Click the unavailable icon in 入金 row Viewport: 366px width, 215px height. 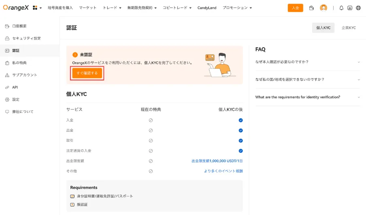click(x=151, y=120)
